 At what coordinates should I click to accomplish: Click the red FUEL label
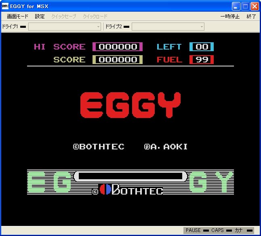coord(169,60)
